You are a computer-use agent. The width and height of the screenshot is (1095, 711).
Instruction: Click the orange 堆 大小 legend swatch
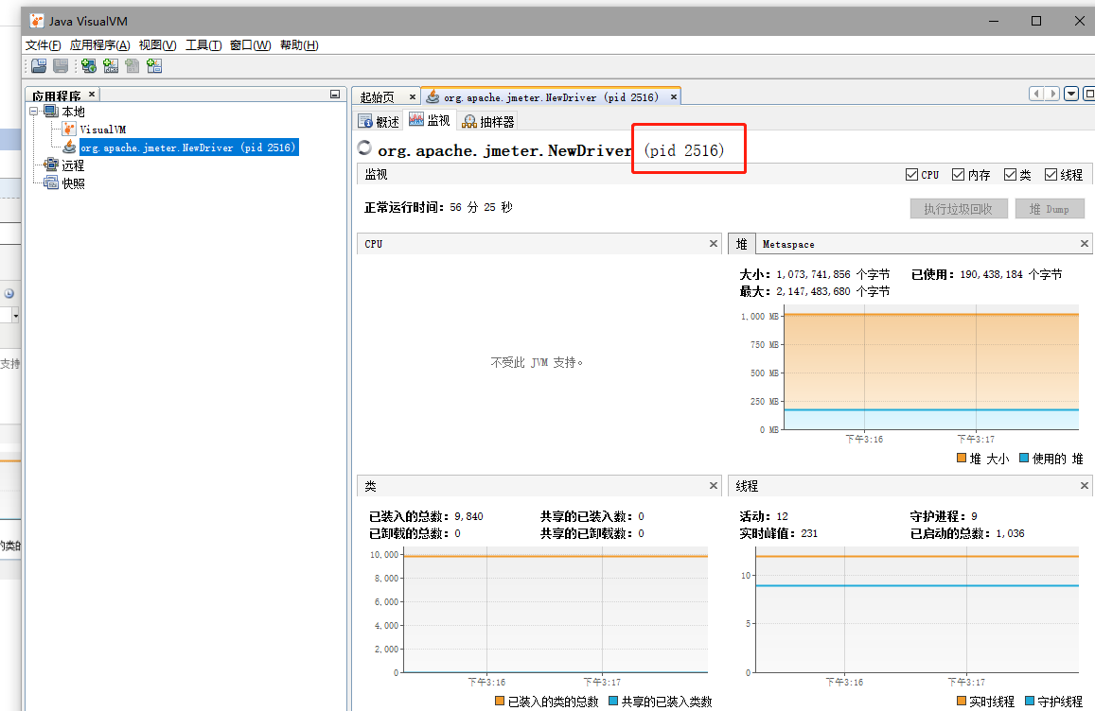(962, 458)
